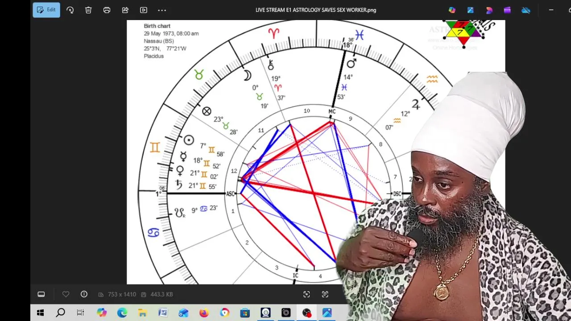Screen dimensions: 571x321
Task: Open Microsoft Edge from the taskbar
Action: (122, 313)
